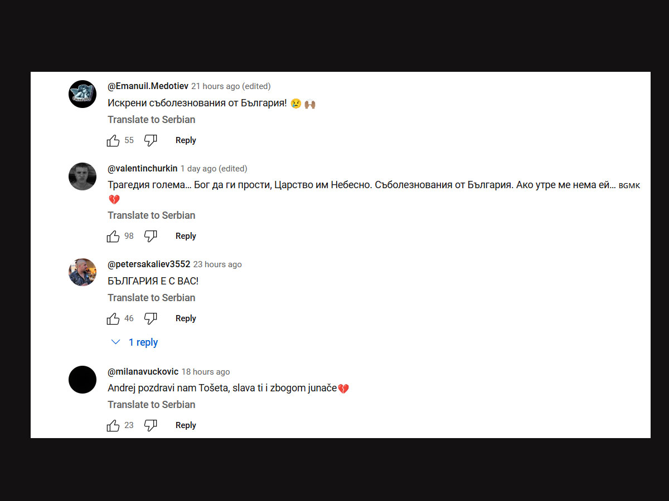Like the comment by @valentinchurkin
Viewport: 669px width, 501px height.
point(113,236)
